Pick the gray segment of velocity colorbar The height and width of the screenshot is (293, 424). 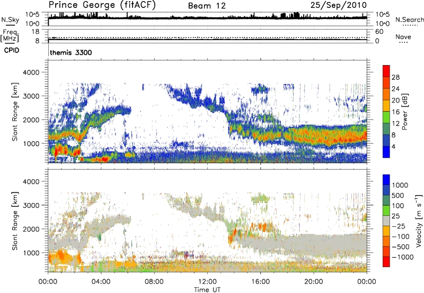tap(386, 221)
